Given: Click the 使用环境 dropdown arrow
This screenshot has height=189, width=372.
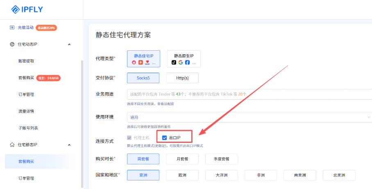Looking at the screenshot, I should [369, 117].
